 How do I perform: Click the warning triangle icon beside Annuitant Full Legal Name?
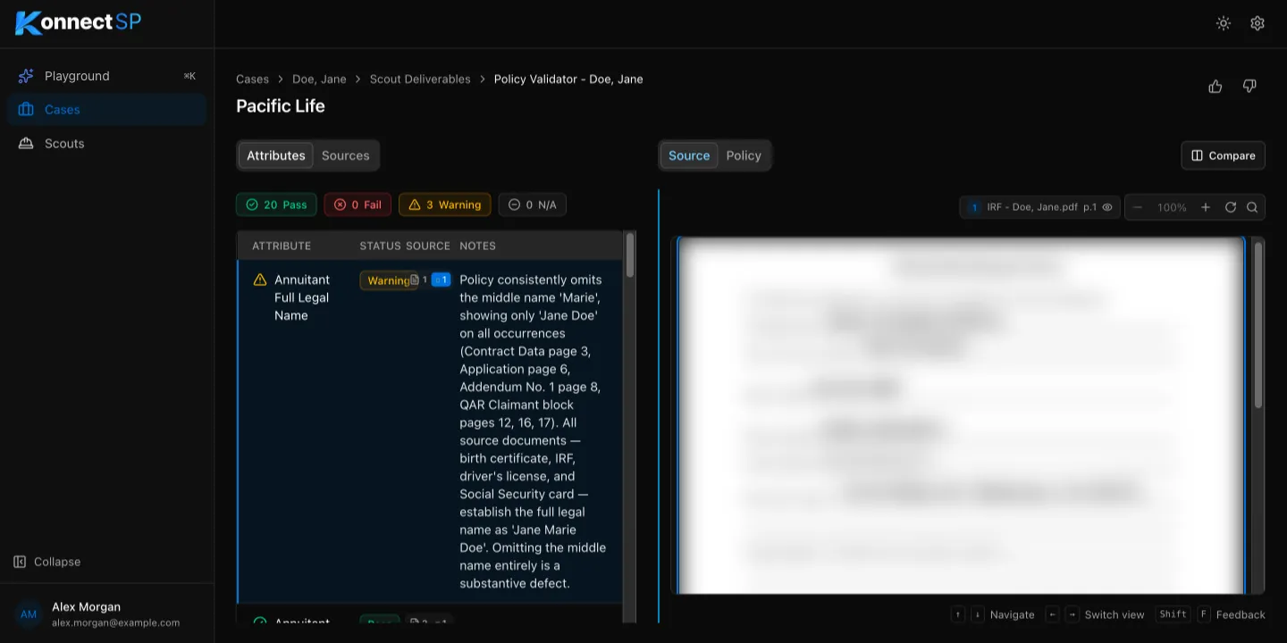(260, 280)
